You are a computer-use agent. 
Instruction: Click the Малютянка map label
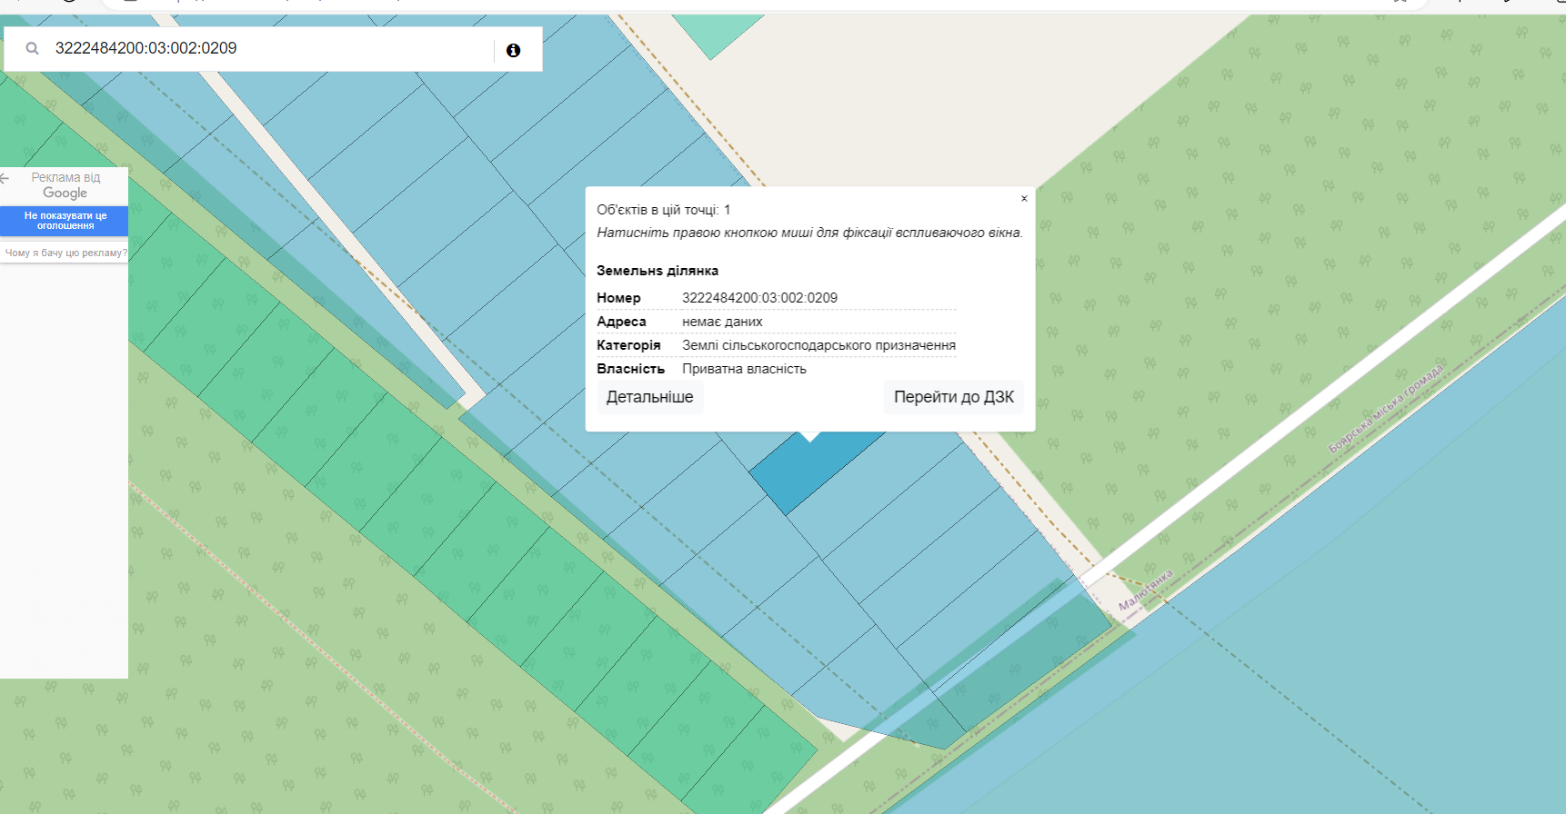click(1145, 590)
